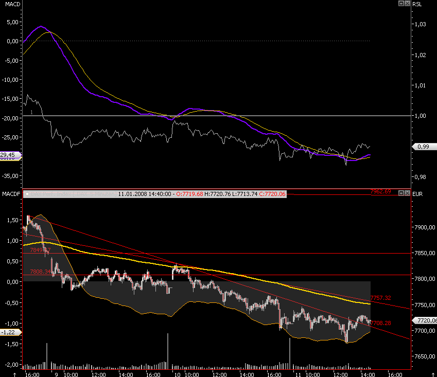Click the up arrow beside the left axis
This screenshot has height=377, width=437.
(15, 375)
